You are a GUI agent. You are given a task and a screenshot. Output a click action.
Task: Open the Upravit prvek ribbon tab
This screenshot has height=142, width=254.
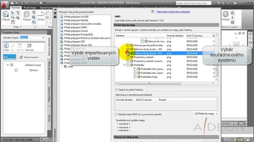pos(46,7)
